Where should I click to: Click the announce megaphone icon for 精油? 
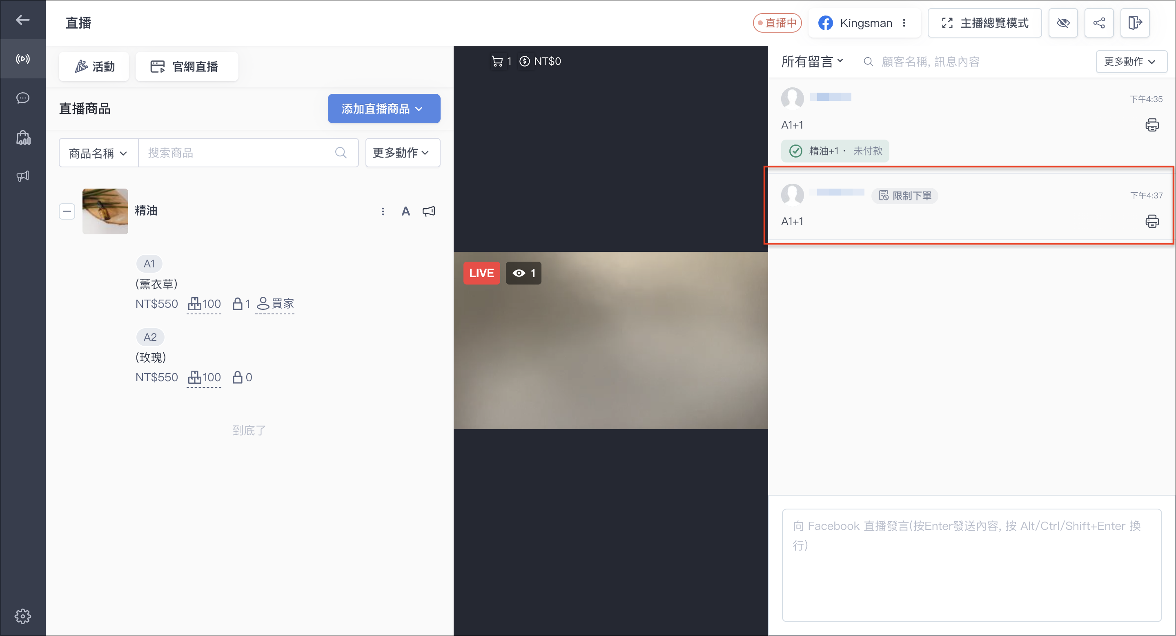click(x=429, y=211)
